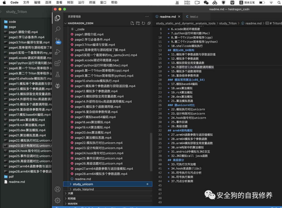
Task: Collapse all folders in explorer
Action: 149,23
